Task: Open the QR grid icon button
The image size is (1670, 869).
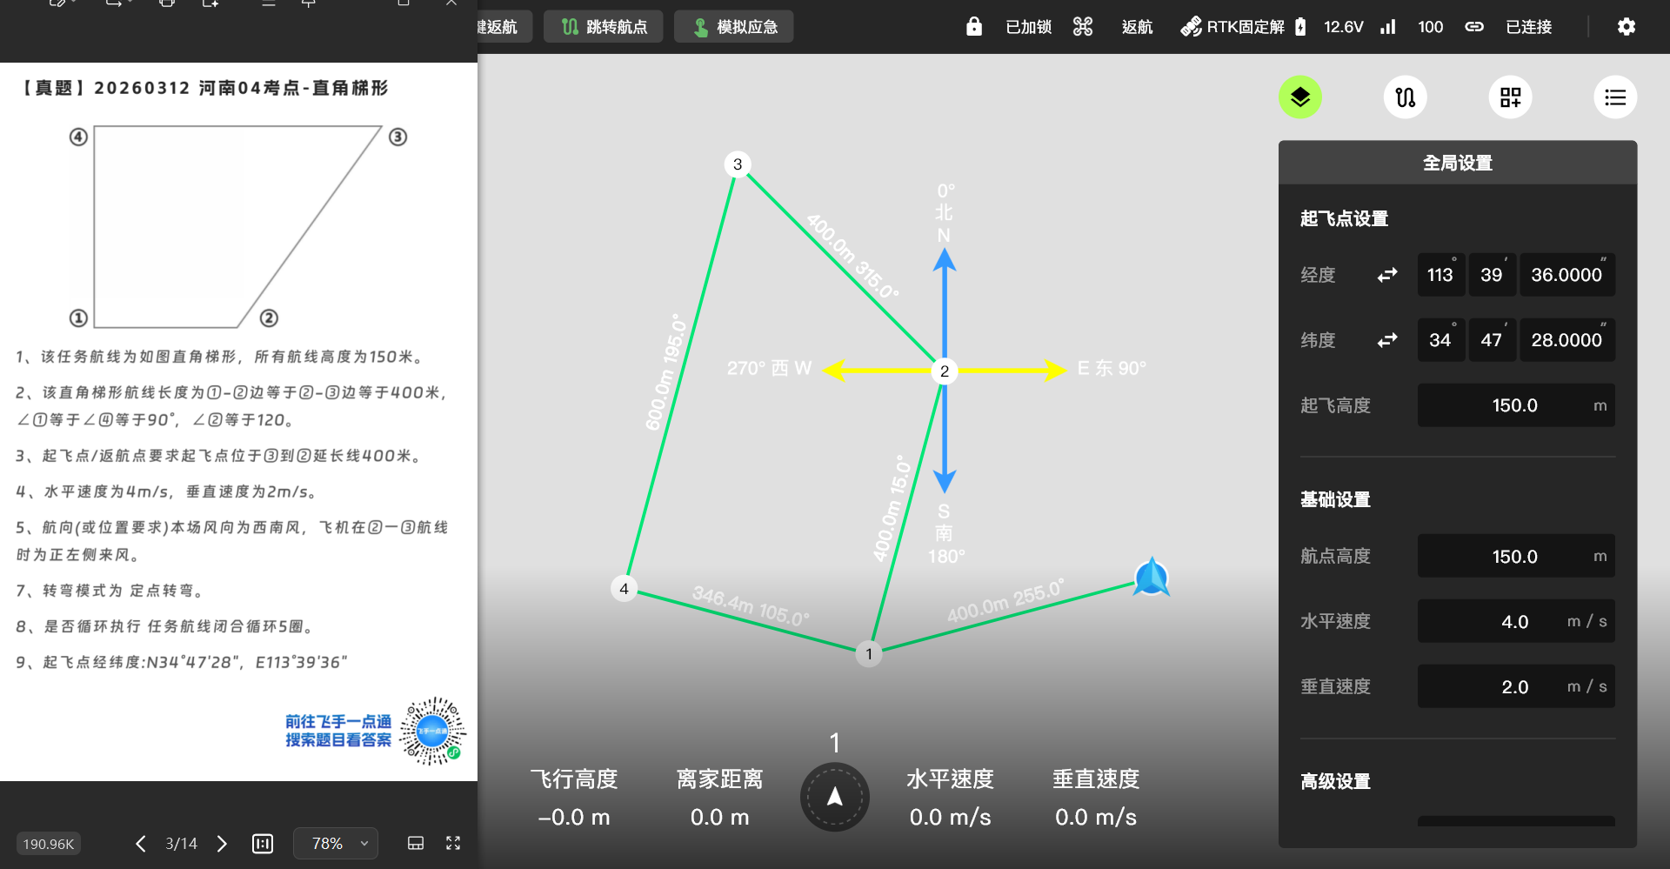Action: (1510, 97)
